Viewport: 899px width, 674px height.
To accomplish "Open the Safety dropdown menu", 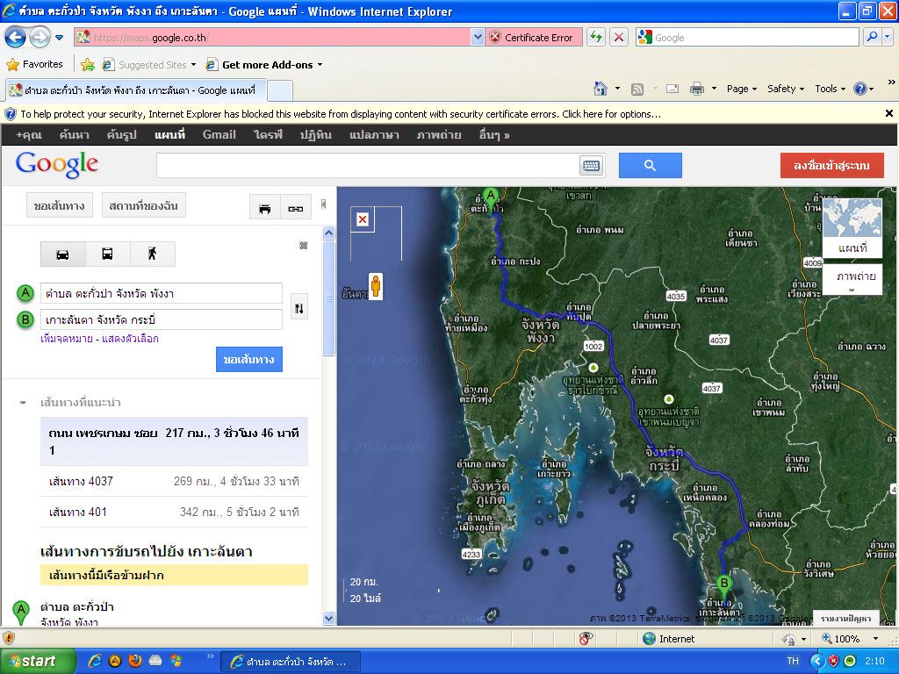I will [785, 89].
